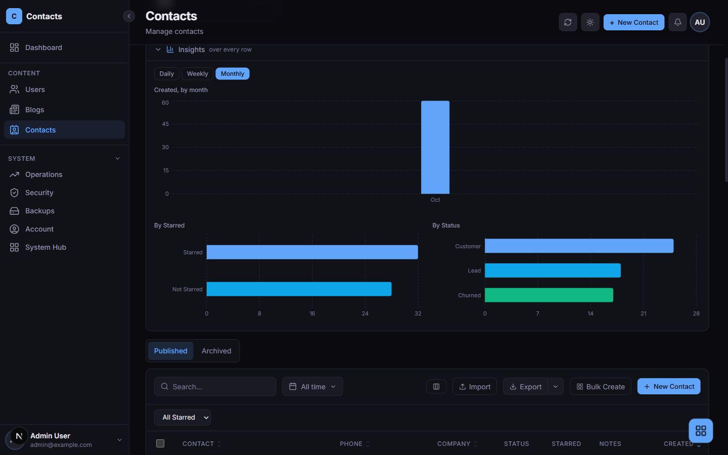Image resolution: width=728 pixels, height=455 pixels.
Task: Switch chart to Daily view
Action: [x=166, y=74]
